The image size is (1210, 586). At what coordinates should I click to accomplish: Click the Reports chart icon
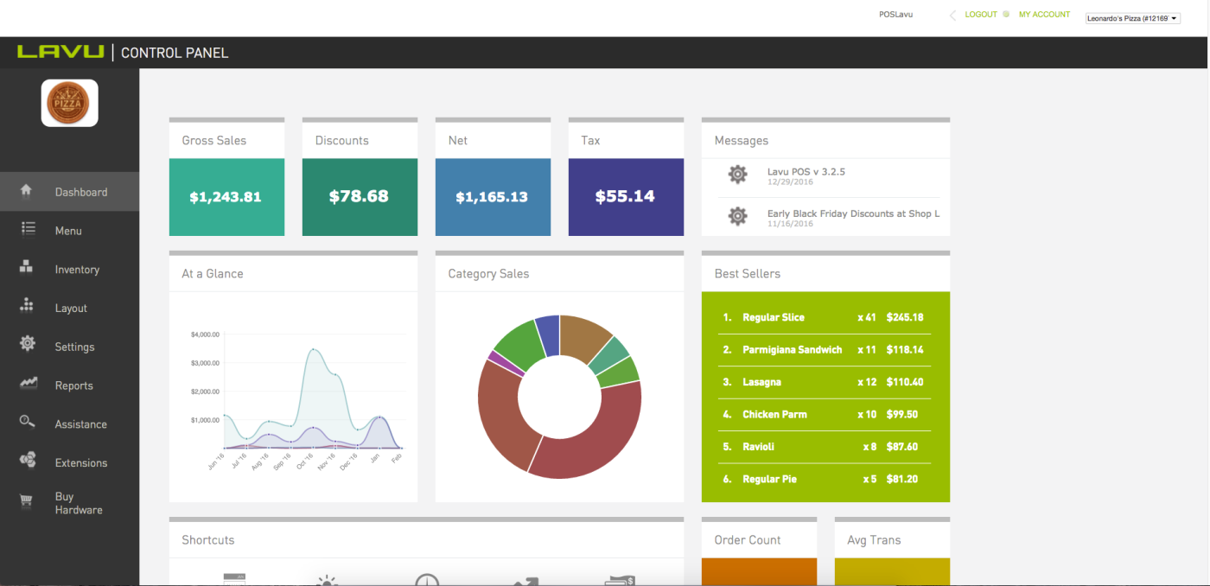[28, 383]
